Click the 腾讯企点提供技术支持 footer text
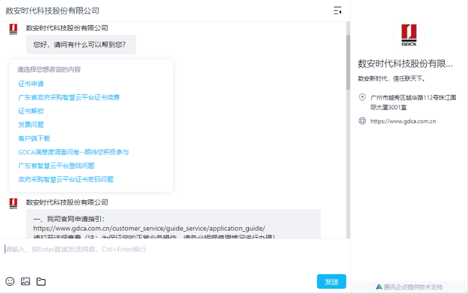Screen dimensions: 468x294 coord(413,287)
